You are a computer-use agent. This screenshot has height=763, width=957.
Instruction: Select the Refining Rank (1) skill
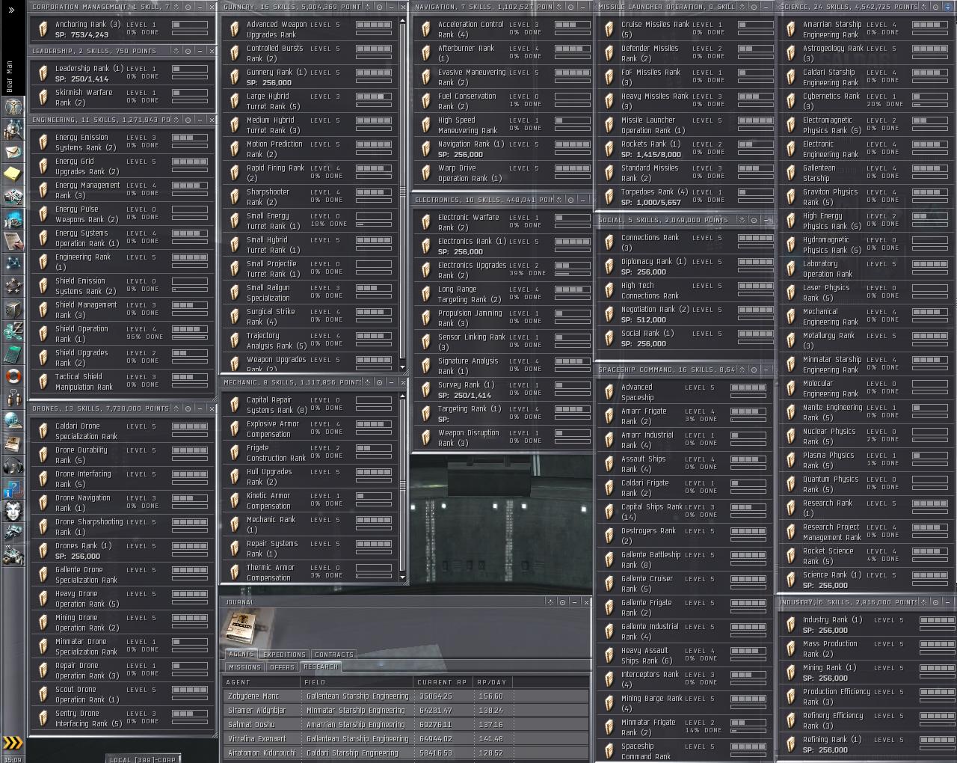(867, 744)
